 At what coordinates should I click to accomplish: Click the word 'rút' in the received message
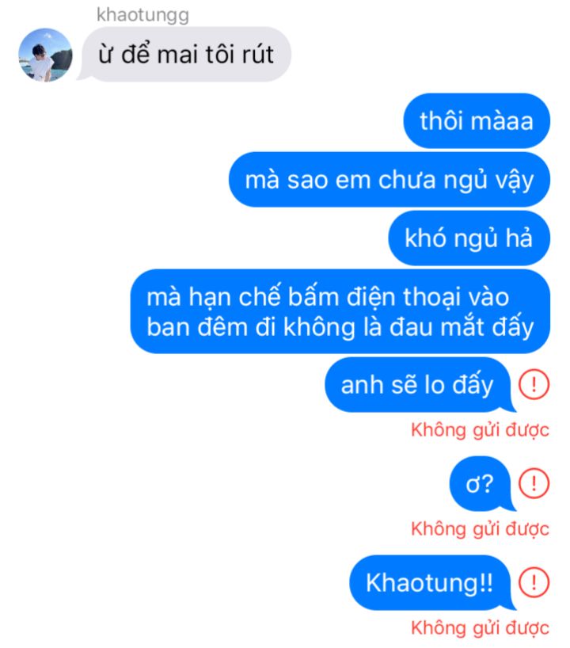pos(258,55)
